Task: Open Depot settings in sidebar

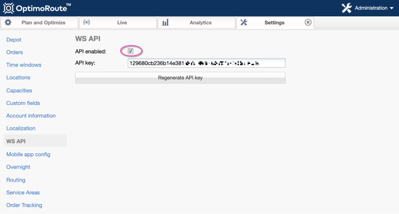Action: point(14,40)
